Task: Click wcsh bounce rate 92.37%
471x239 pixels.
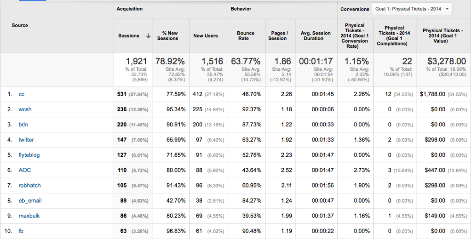Action: coord(252,109)
